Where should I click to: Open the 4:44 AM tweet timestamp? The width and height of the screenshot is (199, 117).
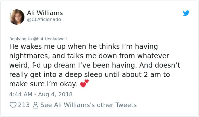[x=21, y=94]
